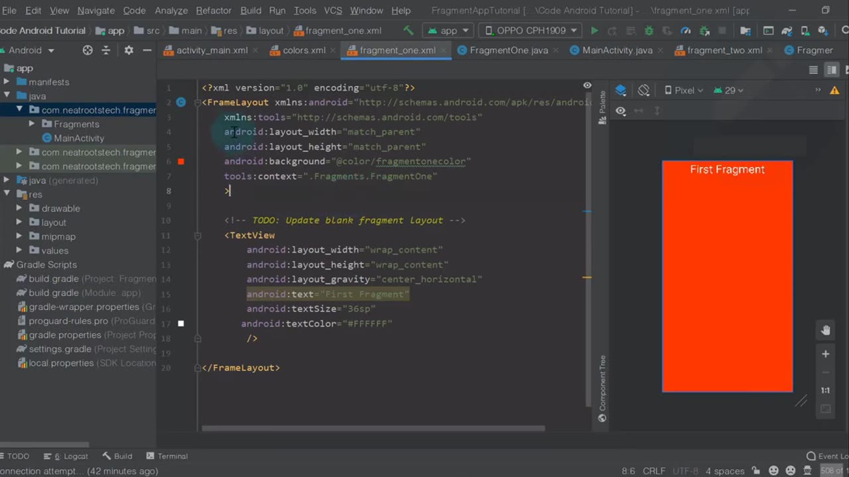
Task: Open the Android Profiler gauge icon
Action: point(686,30)
